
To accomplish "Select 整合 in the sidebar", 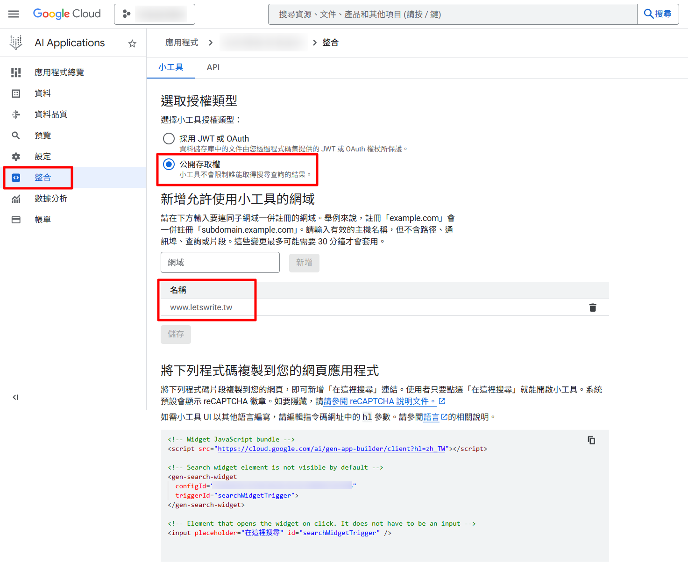I will tap(73, 178).
